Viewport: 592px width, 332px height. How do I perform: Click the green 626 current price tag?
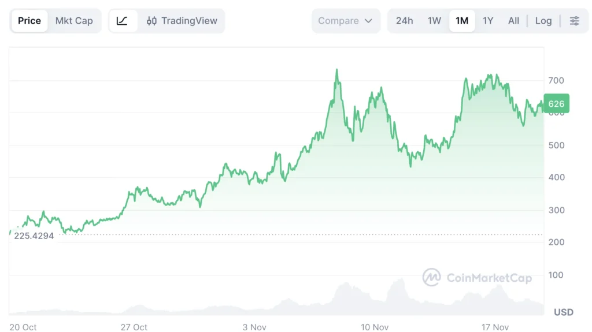pos(556,103)
